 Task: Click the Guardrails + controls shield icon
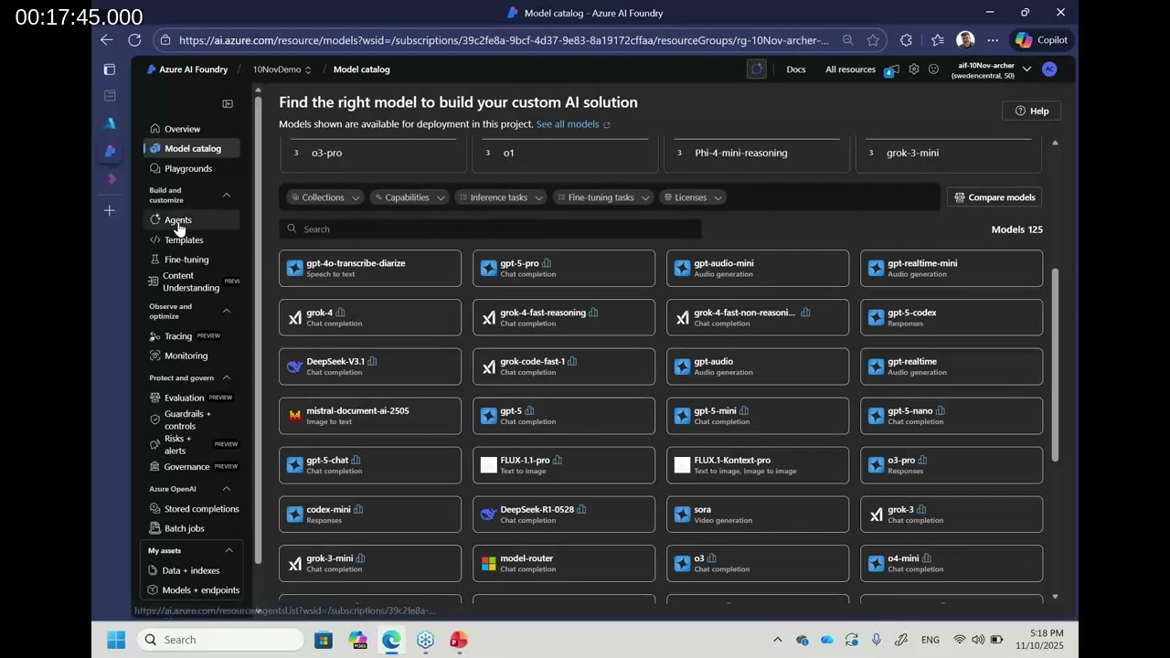[154, 419]
